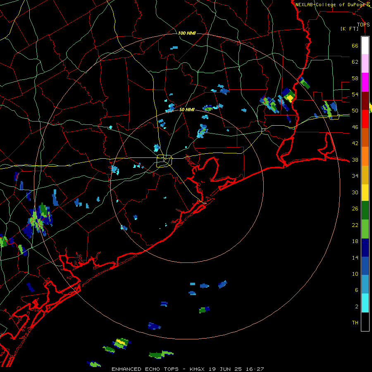Click the "34" legend value
This screenshot has height=372, width=372.
(x=355, y=176)
